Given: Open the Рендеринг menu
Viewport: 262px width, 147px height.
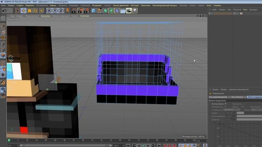Looking at the screenshot, I should coord(97,5).
